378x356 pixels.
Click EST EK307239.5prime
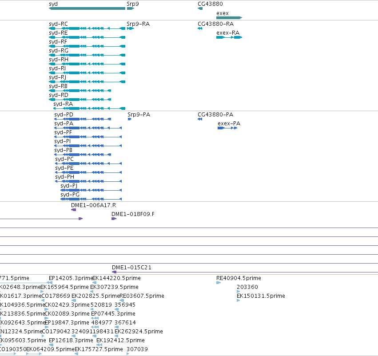tap(92, 292)
